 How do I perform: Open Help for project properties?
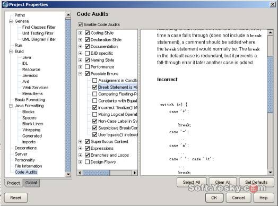[264, 198]
